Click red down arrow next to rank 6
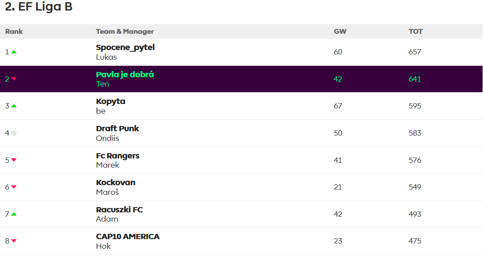This screenshot has width=483, height=258. 14,187
